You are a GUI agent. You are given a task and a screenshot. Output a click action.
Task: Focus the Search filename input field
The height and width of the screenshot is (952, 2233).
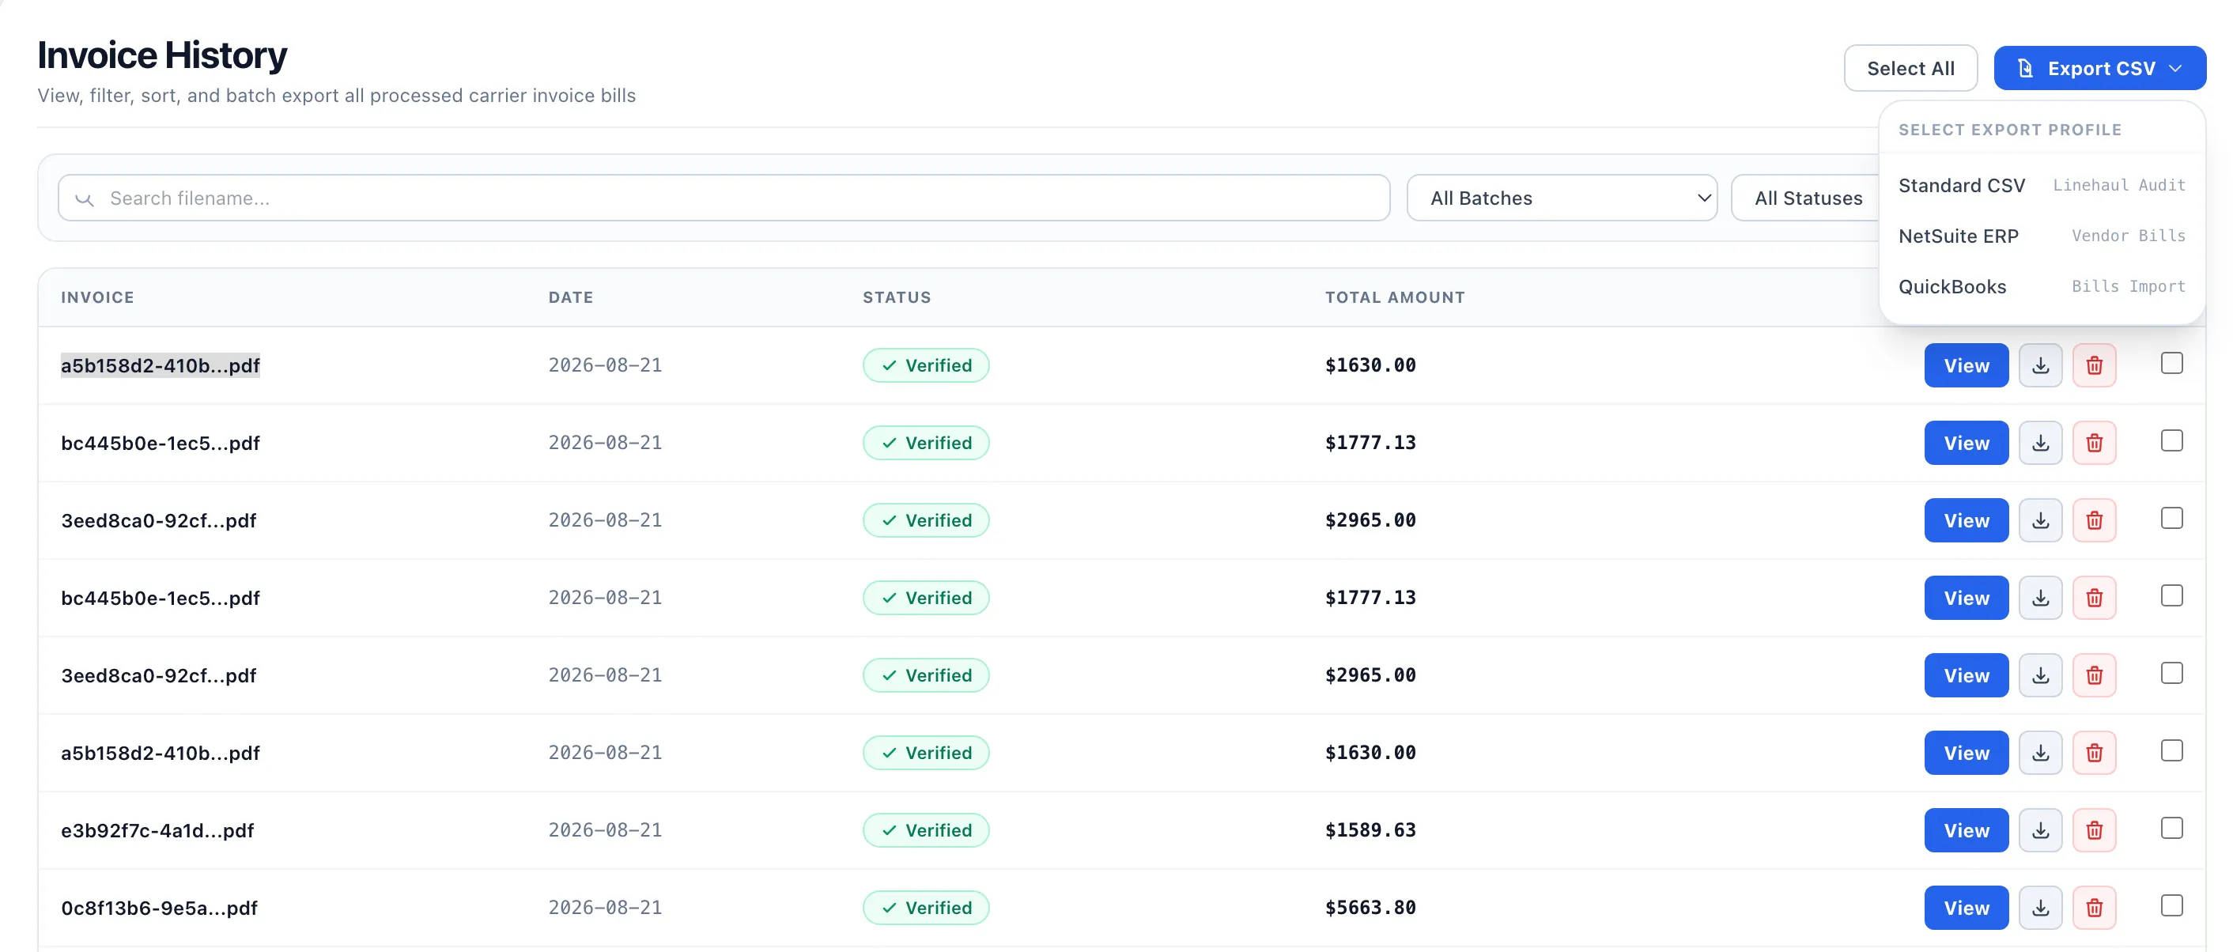pos(724,198)
